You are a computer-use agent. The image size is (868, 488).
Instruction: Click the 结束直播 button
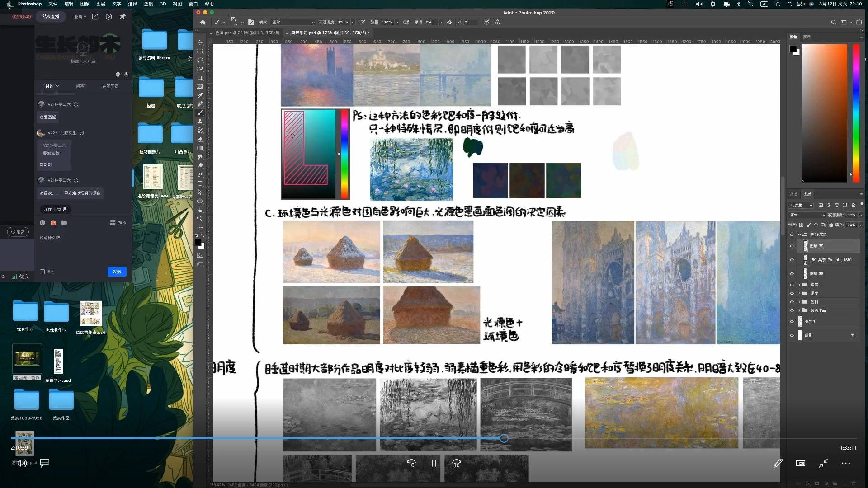coord(51,17)
